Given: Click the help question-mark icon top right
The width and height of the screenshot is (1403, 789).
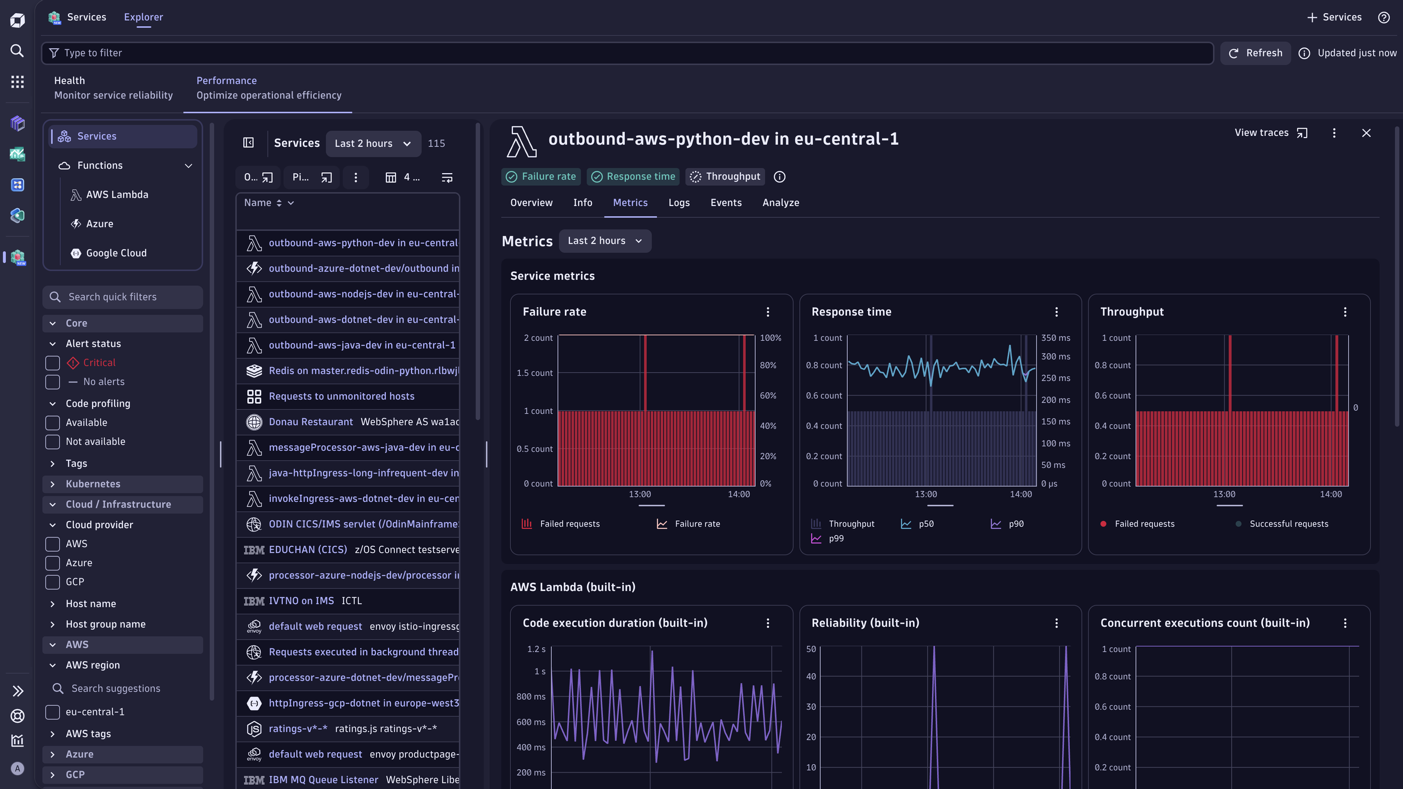Looking at the screenshot, I should coord(1384,18).
